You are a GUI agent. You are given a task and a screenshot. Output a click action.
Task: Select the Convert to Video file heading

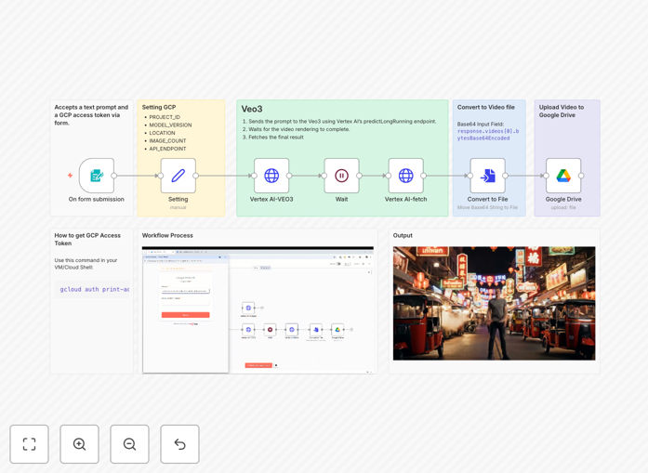(485, 107)
